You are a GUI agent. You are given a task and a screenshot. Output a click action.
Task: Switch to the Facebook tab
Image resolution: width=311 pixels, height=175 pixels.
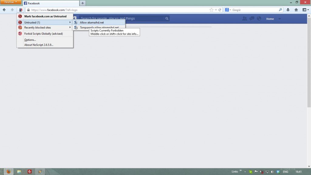(51, 3)
